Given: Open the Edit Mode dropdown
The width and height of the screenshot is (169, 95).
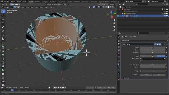Looking at the screenshot, I should 7,7.
